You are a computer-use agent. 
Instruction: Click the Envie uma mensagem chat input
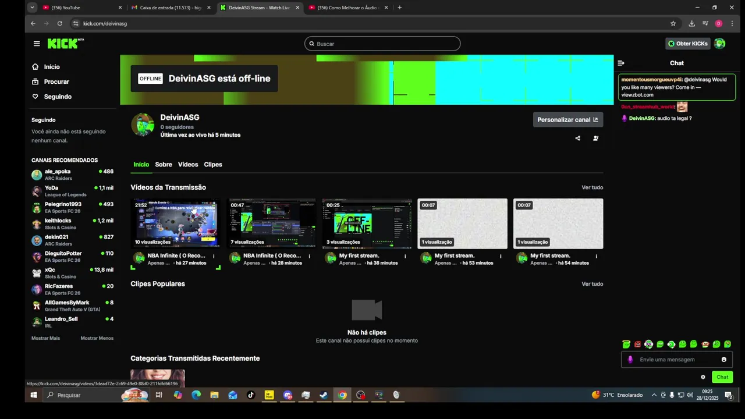pos(677,360)
